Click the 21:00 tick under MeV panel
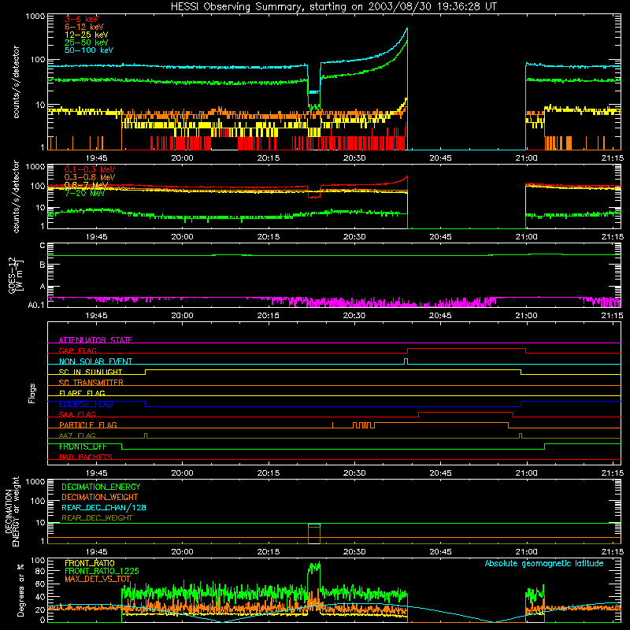 (526, 237)
